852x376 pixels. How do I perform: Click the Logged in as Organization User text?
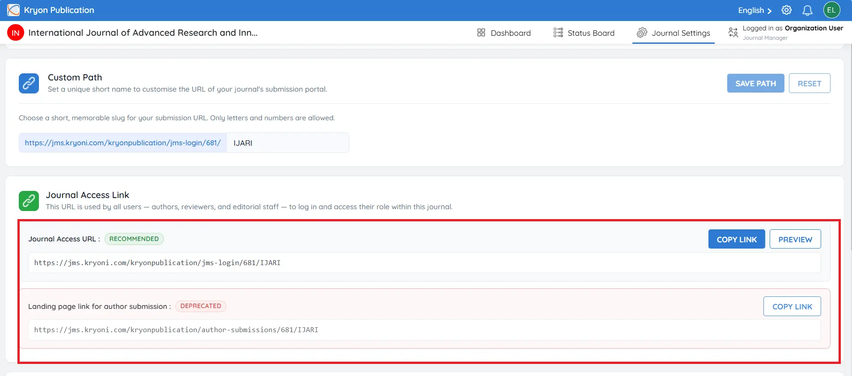click(793, 28)
